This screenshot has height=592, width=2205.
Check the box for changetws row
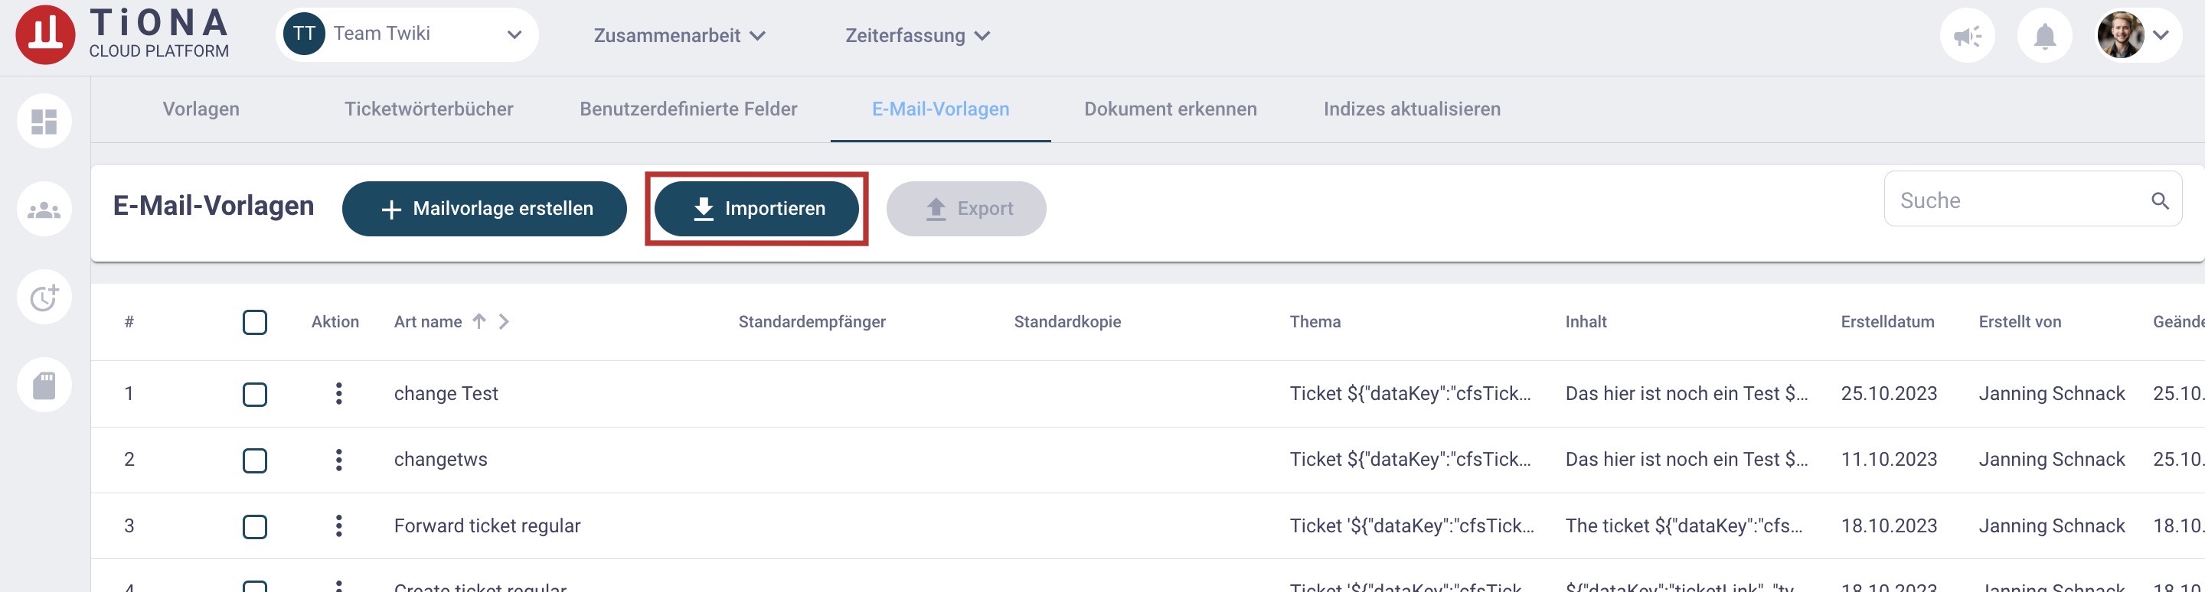coord(255,461)
